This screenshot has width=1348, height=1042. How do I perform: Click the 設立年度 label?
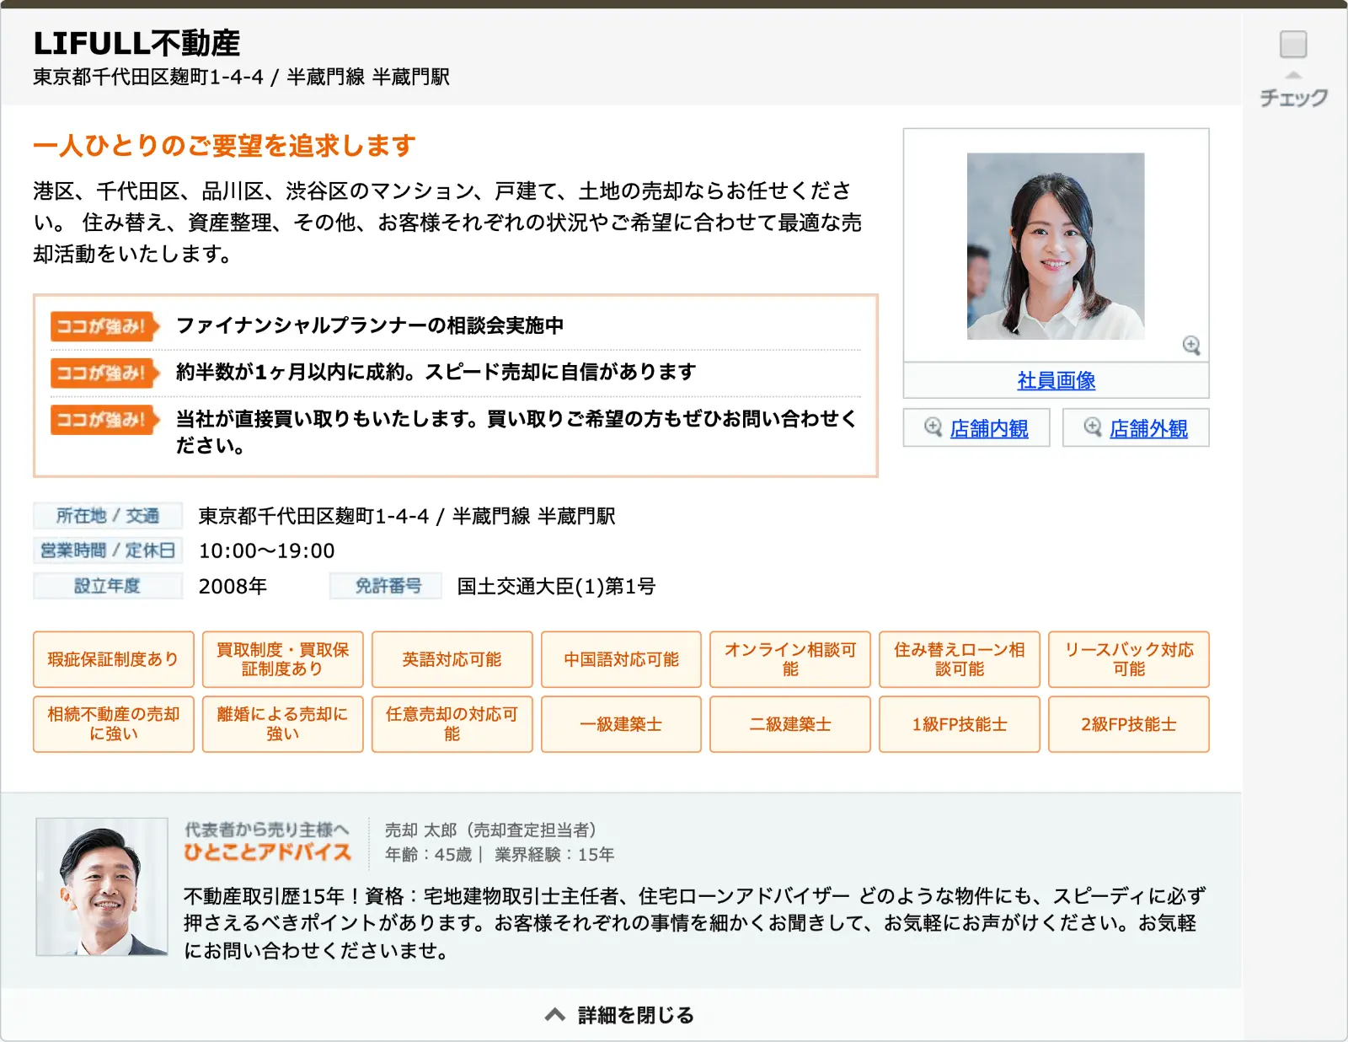click(108, 586)
